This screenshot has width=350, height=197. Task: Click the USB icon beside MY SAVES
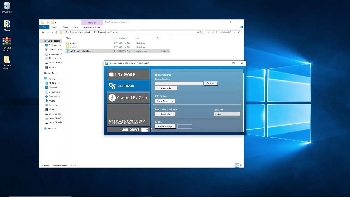(x=112, y=74)
